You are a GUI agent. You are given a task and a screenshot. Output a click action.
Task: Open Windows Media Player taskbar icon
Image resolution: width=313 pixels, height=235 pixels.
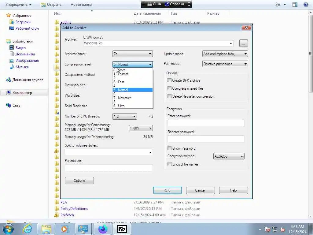64,229
